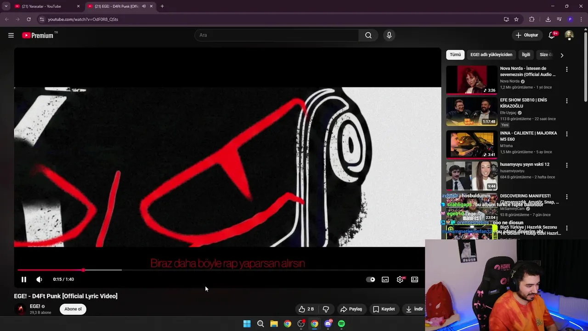Reload the page in Chrome
Viewport: 588px width, 331px height.
click(28, 19)
